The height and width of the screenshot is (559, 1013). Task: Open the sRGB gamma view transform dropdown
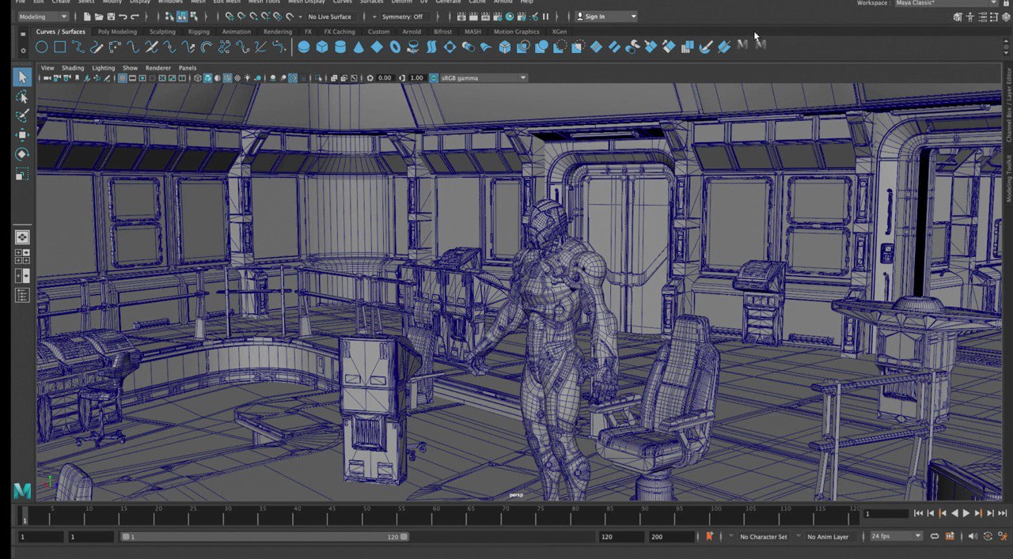click(484, 78)
